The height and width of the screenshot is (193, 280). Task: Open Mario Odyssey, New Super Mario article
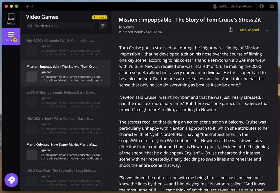pos(62,145)
